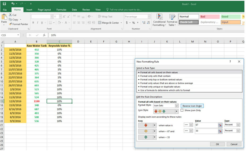Viewport: 246px width, 153px height.
Task: Switch to the Insert ribbon tab
Action: (x=29, y=10)
